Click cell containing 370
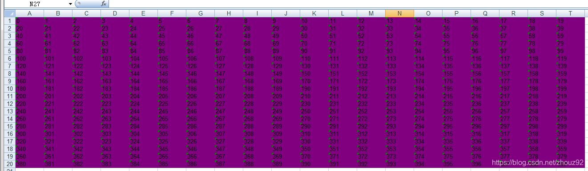 [x=314, y=156]
